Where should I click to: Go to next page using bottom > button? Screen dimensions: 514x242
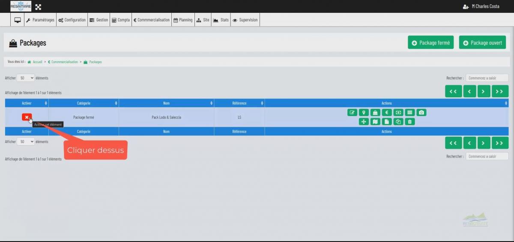point(484,143)
